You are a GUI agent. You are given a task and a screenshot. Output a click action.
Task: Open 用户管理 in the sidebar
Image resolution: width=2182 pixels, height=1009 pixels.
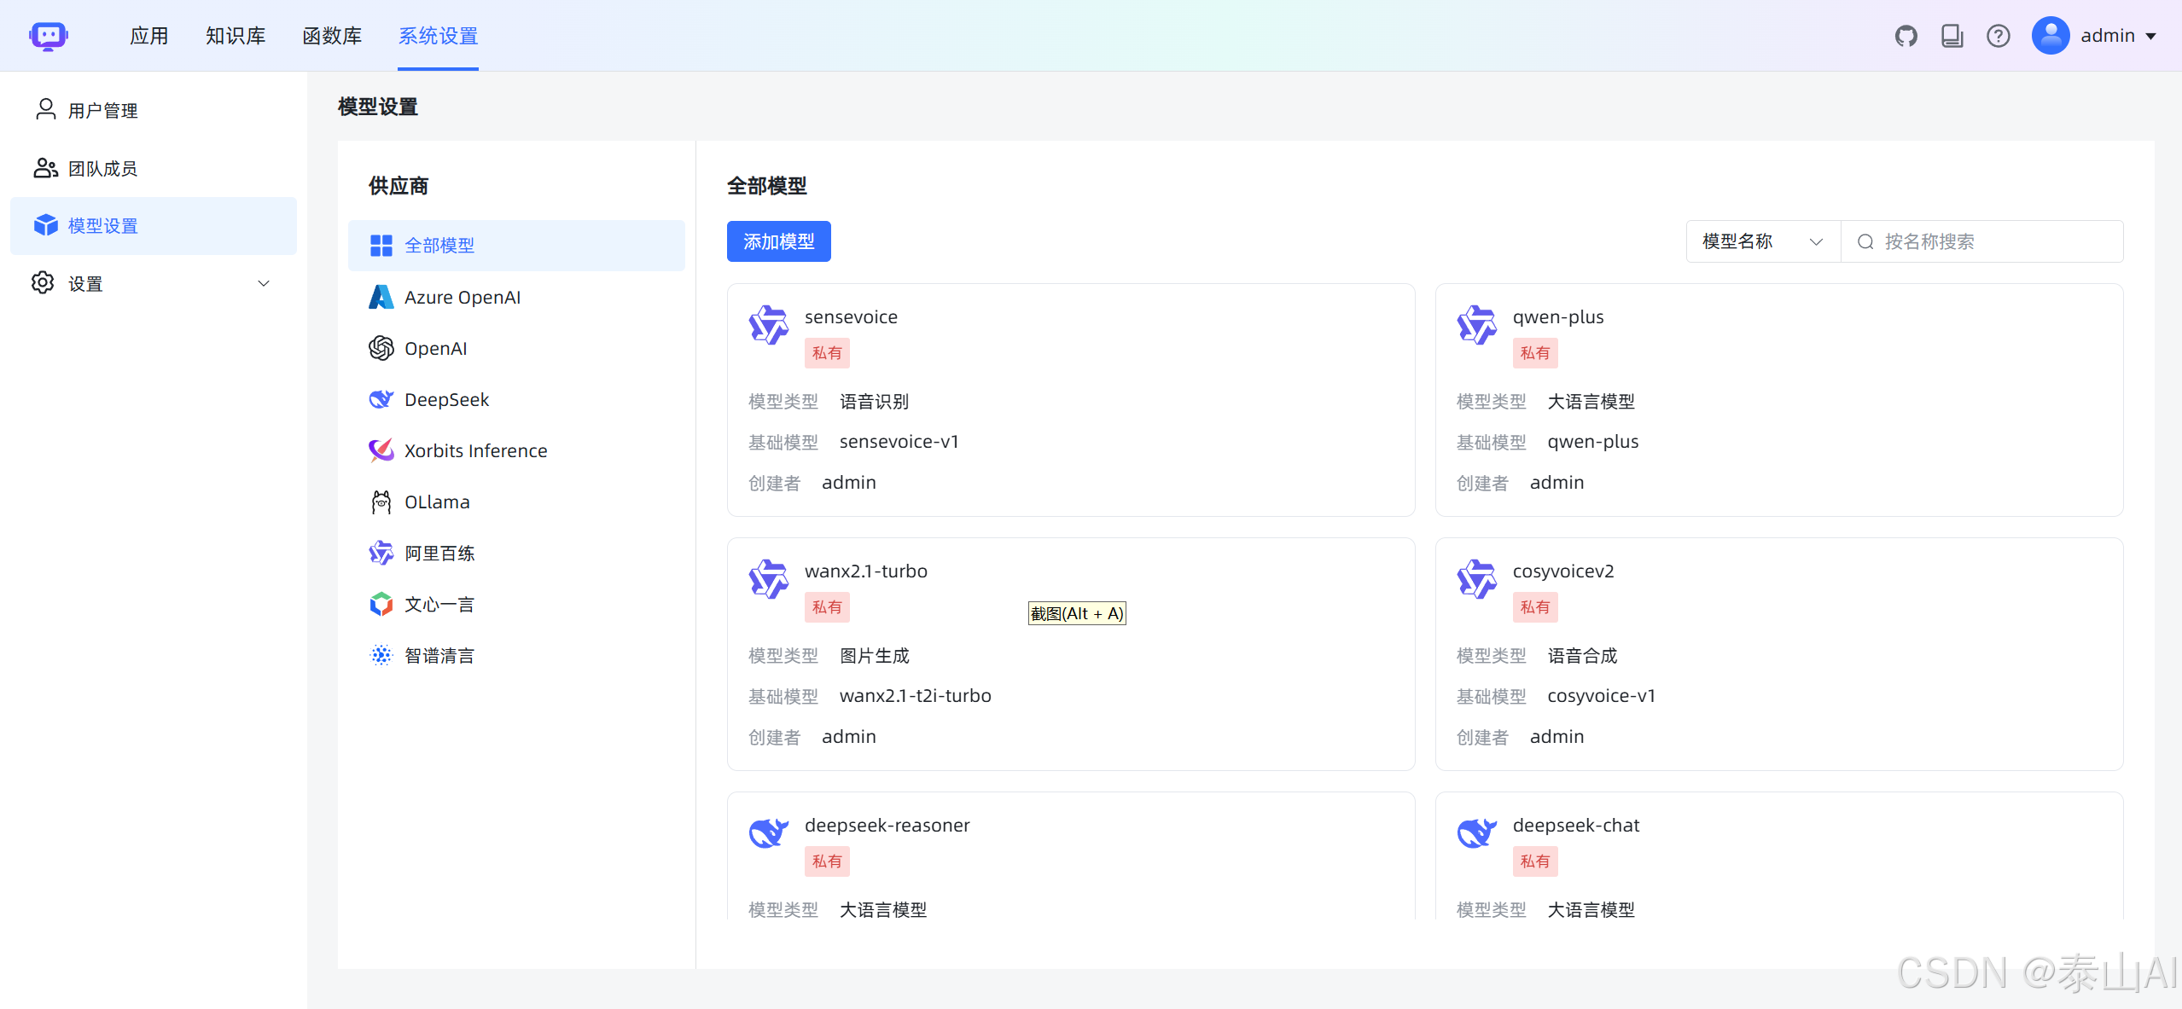pyautogui.click(x=103, y=109)
